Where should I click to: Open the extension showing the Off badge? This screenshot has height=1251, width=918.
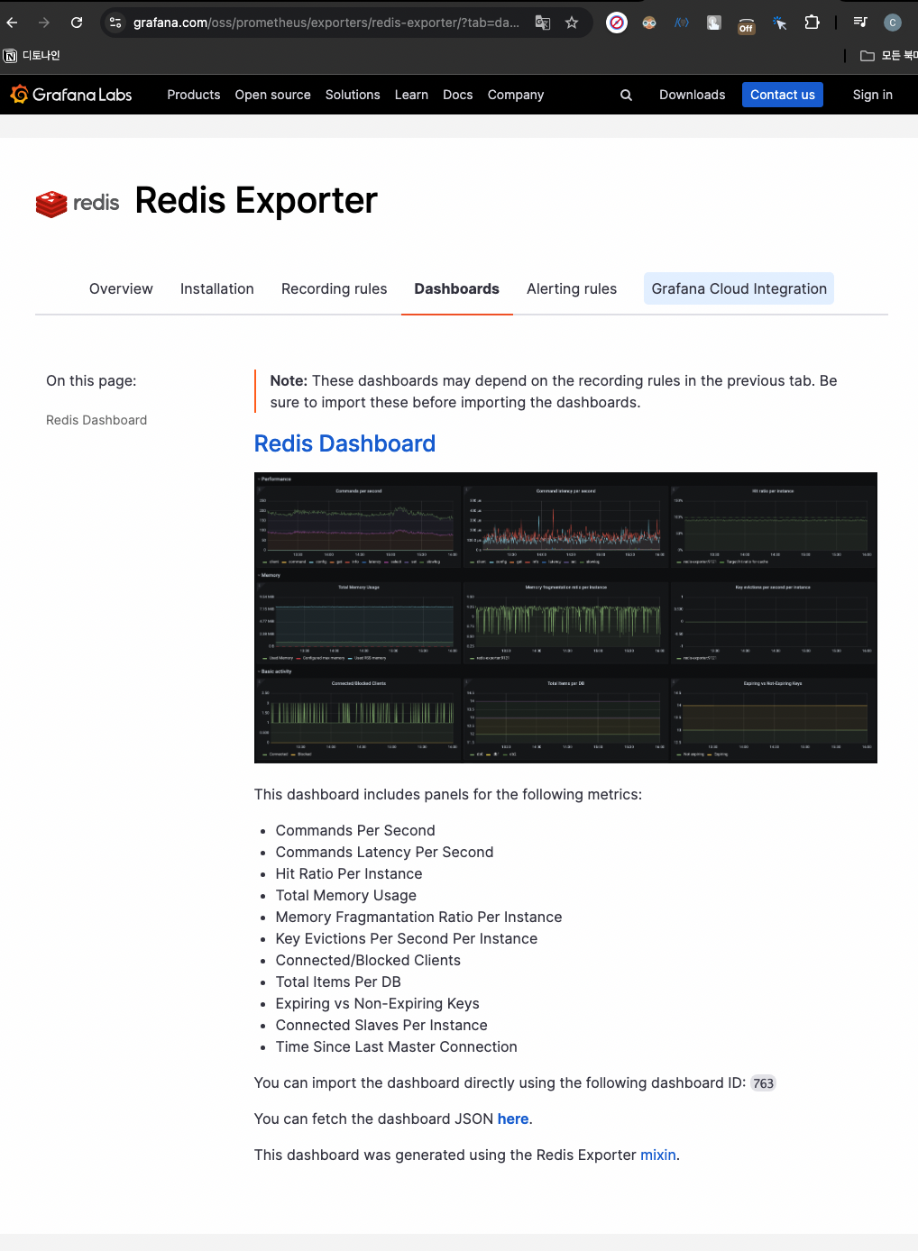click(x=746, y=24)
